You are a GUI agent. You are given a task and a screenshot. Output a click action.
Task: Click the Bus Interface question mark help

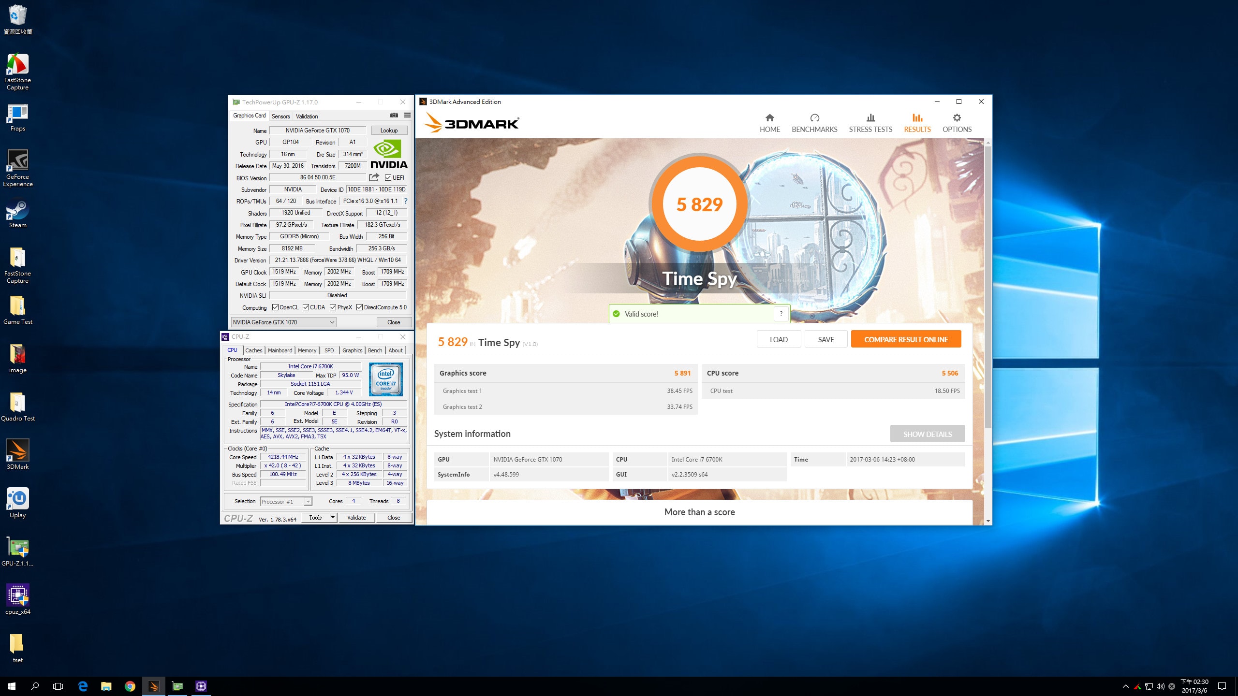click(x=405, y=201)
